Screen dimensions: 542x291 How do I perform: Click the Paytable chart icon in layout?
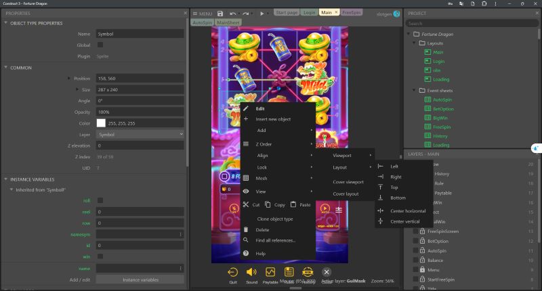270,272
